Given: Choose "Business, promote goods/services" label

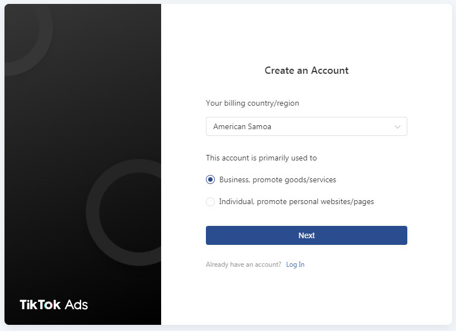Looking at the screenshot, I should click(x=278, y=179).
